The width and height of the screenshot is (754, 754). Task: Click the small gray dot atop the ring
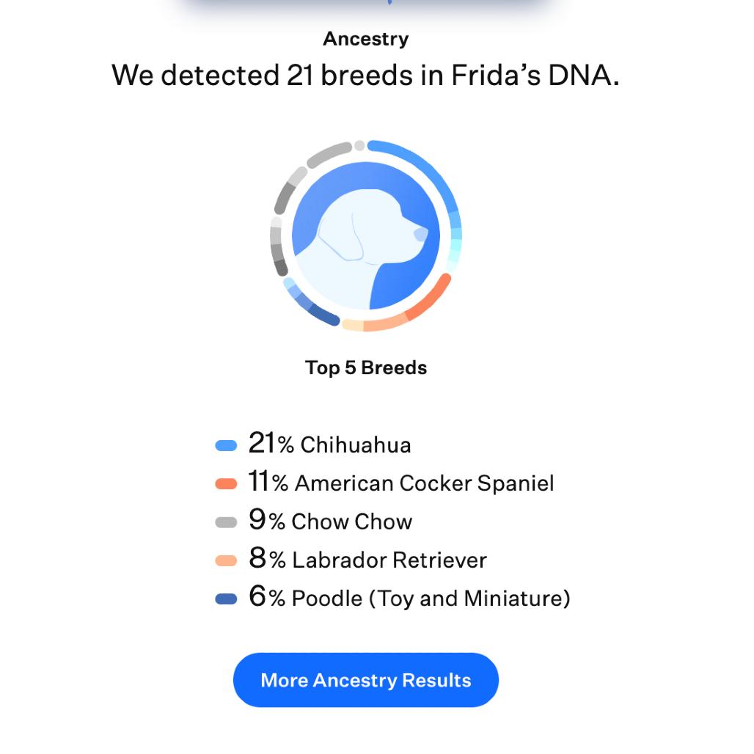click(x=359, y=145)
